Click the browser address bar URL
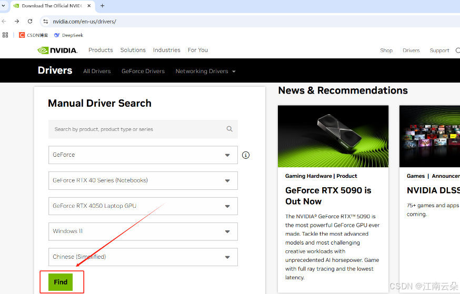Screen dimensions: 460x294 85,22
